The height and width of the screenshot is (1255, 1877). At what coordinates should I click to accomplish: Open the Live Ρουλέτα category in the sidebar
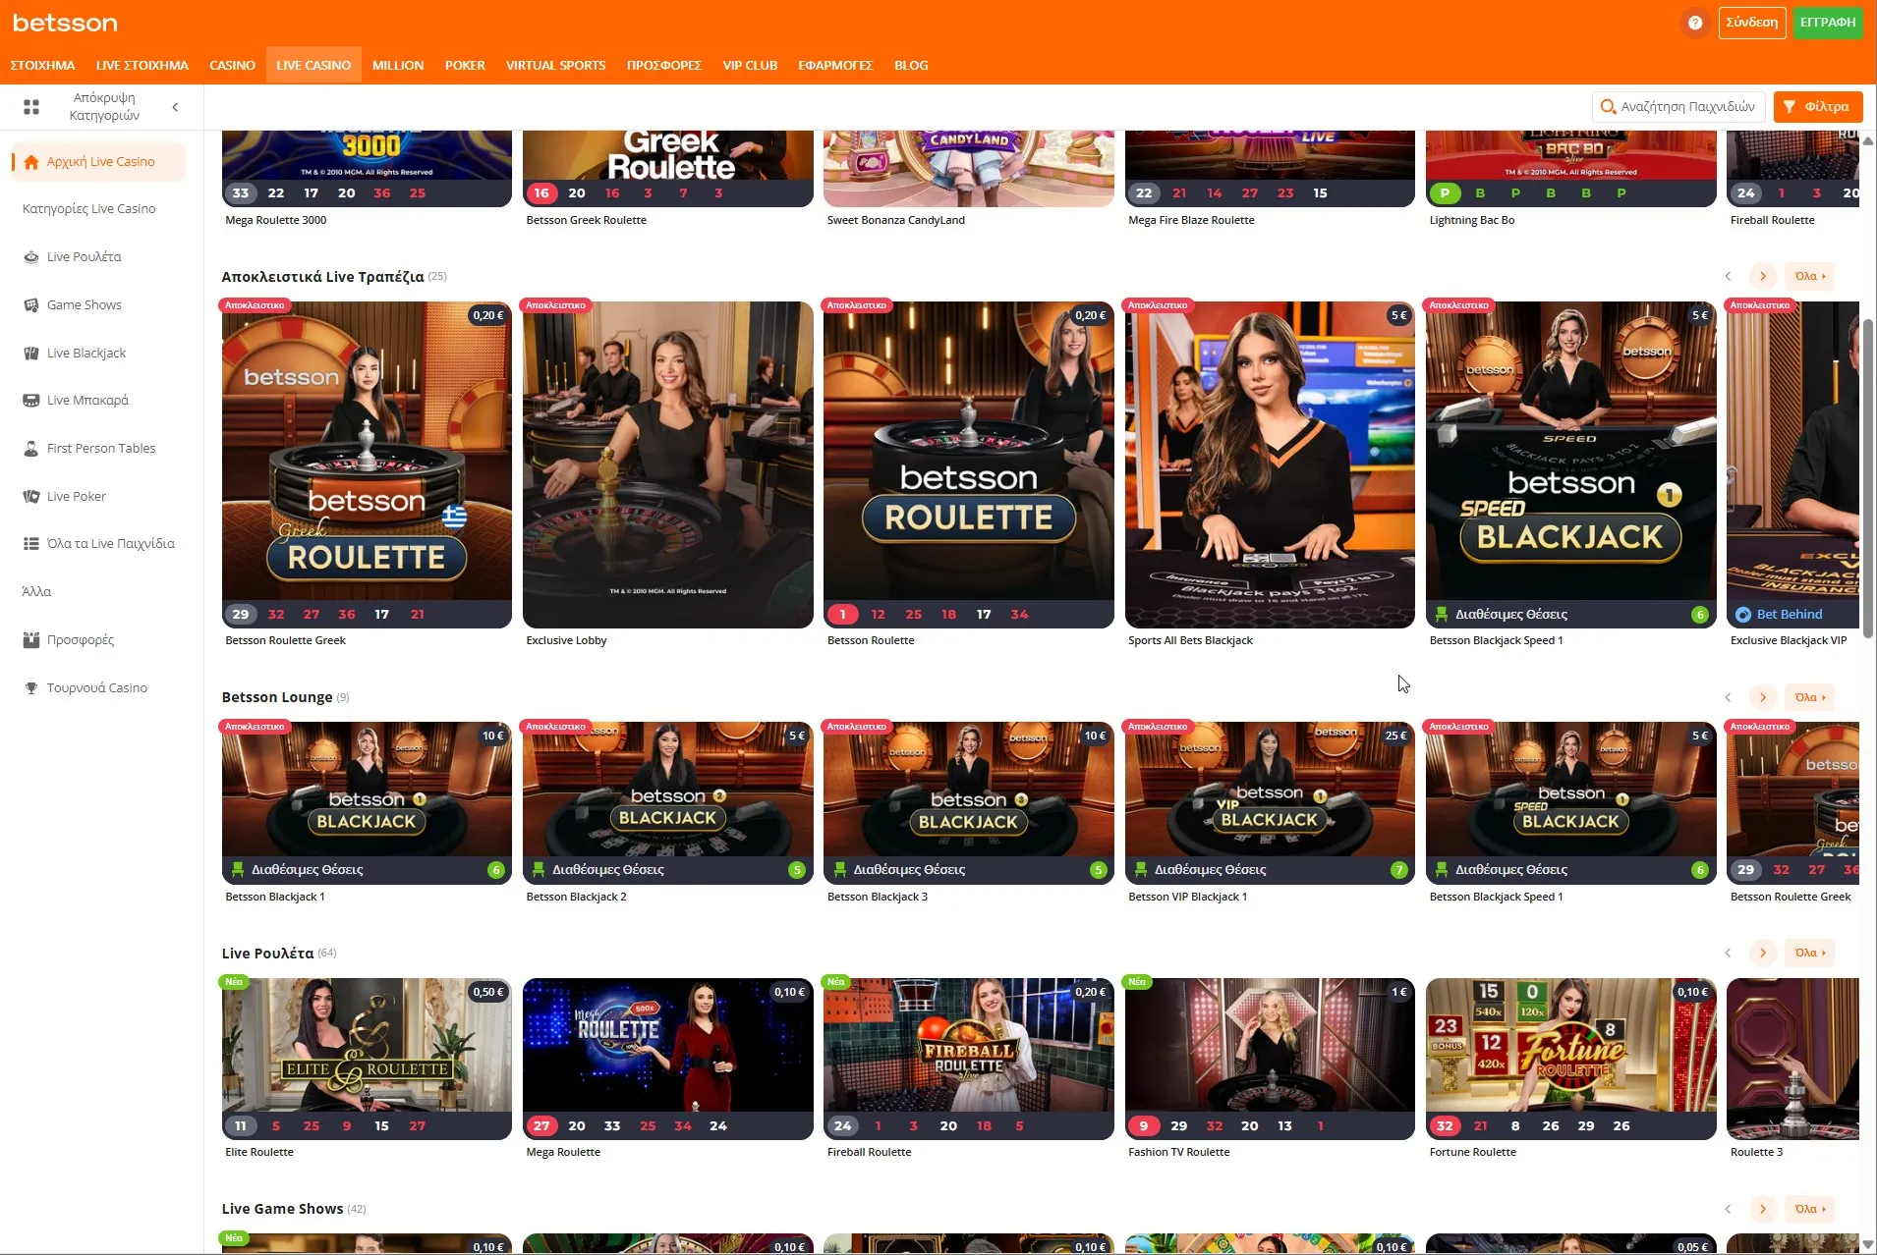(x=85, y=256)
